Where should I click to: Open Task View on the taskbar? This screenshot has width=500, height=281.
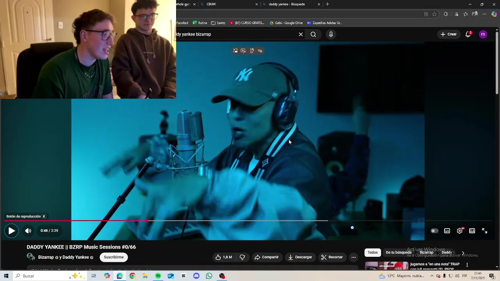94,276
